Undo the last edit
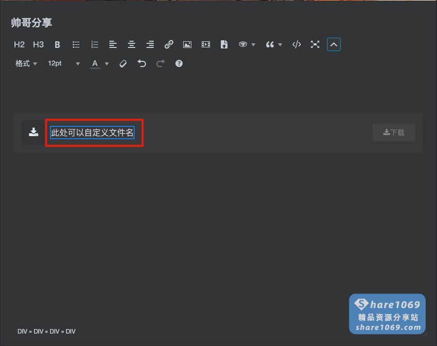This screenshot has width=437, height=346. (x=142, y=63)
